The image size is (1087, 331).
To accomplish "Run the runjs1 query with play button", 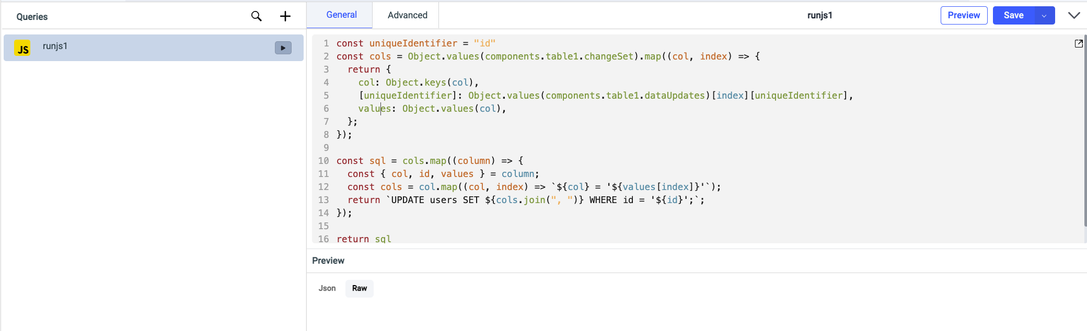I will 283,48.
